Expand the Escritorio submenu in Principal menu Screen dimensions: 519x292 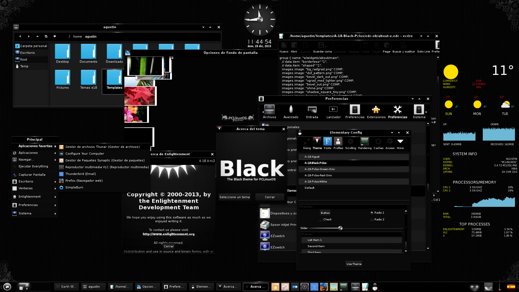pos(35,182)
